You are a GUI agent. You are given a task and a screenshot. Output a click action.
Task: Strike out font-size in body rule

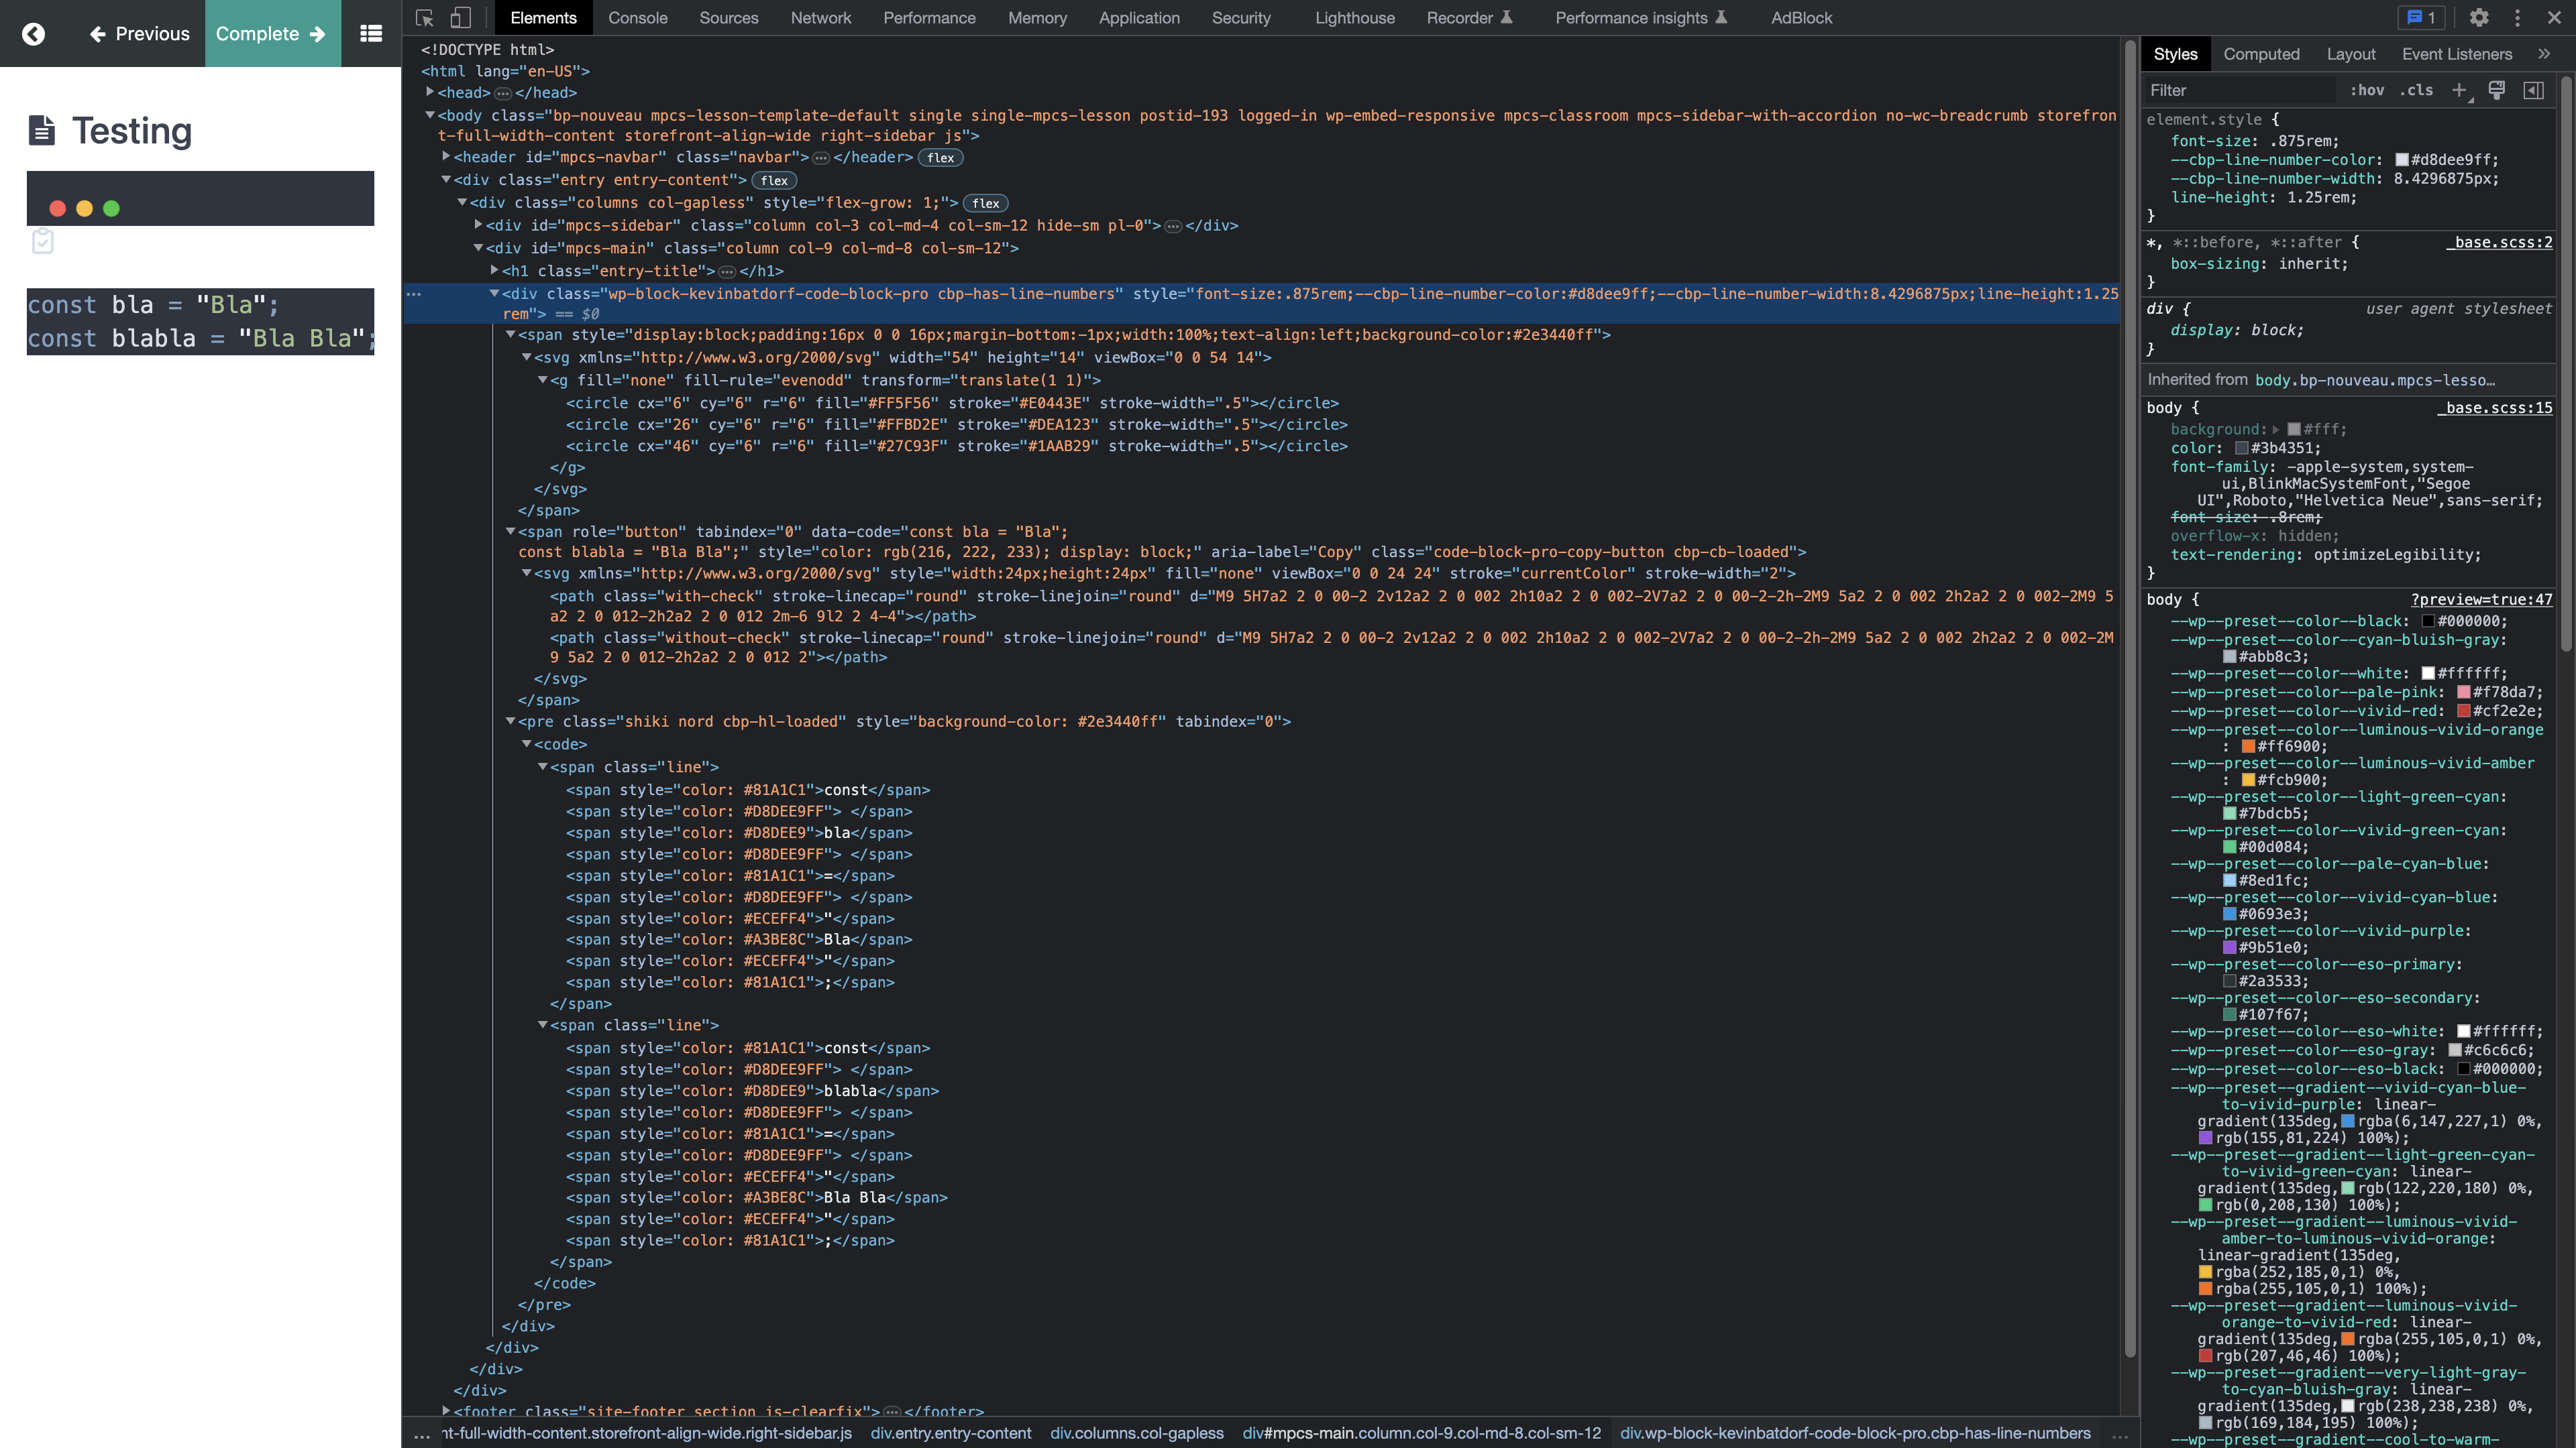(x=2213, y=517)
